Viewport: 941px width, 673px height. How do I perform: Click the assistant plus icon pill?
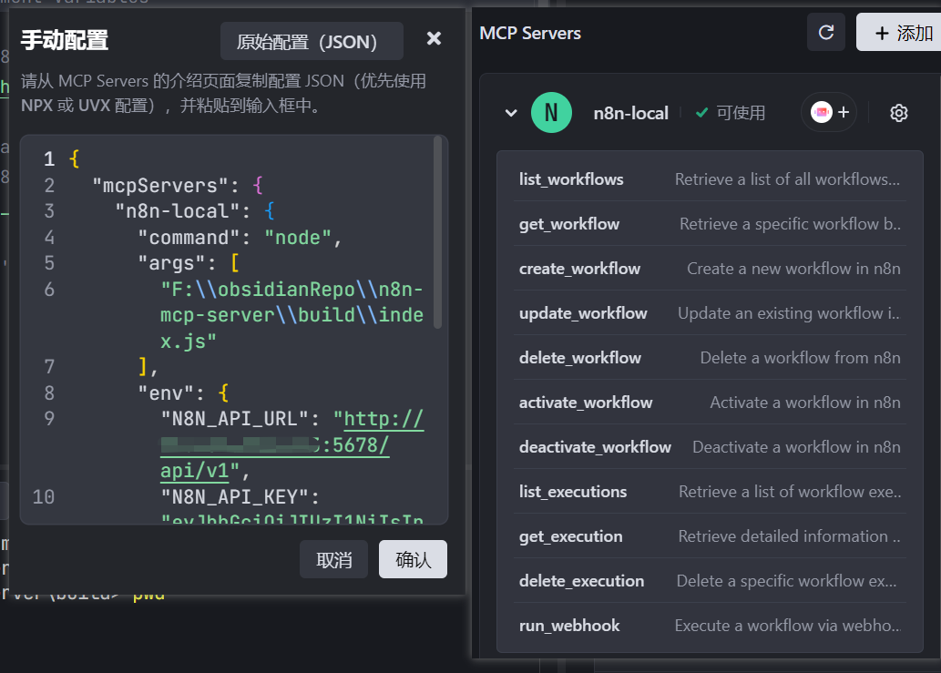pos(829,112)
